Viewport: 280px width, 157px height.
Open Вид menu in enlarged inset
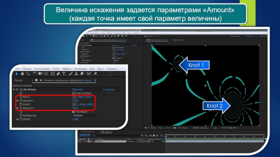tap(92, 69)
